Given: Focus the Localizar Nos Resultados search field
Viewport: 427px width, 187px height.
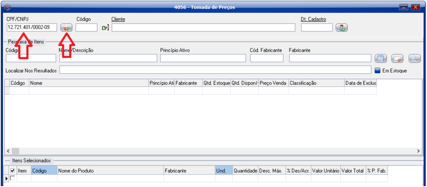Looking at the screenshot, I should click(x=215, y=70).
